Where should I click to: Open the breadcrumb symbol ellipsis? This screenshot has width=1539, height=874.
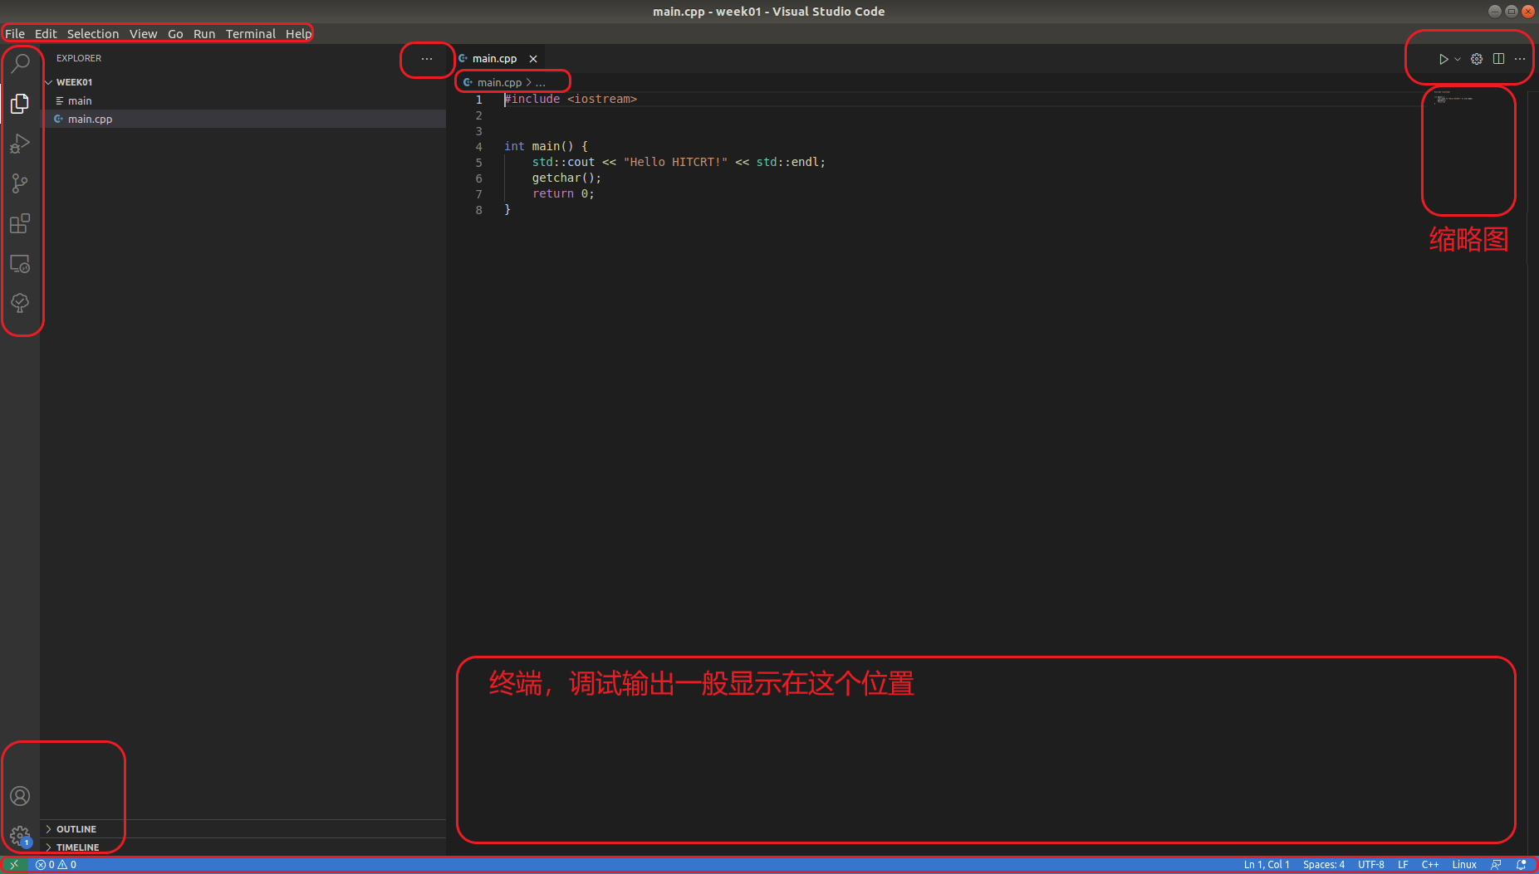541,82
